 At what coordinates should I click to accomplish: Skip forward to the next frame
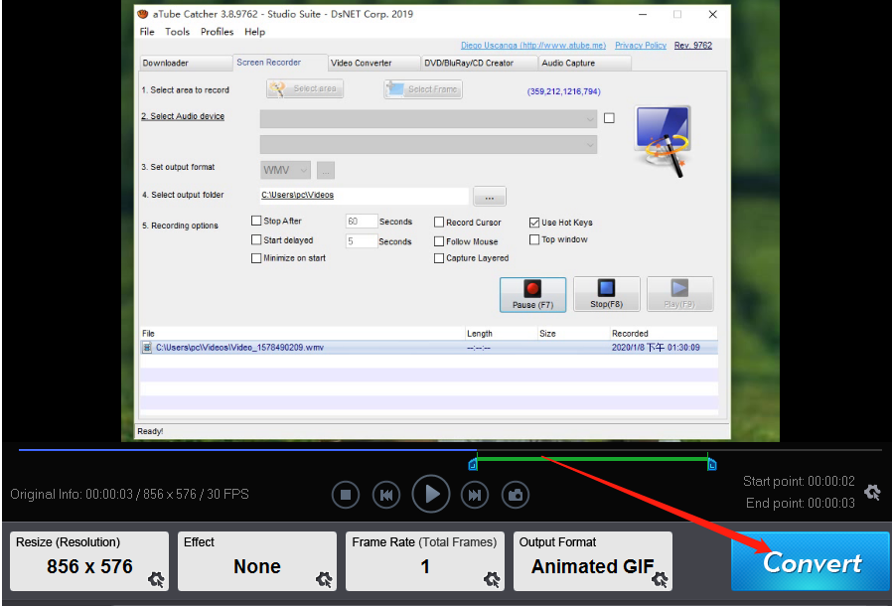coord(475,494)
